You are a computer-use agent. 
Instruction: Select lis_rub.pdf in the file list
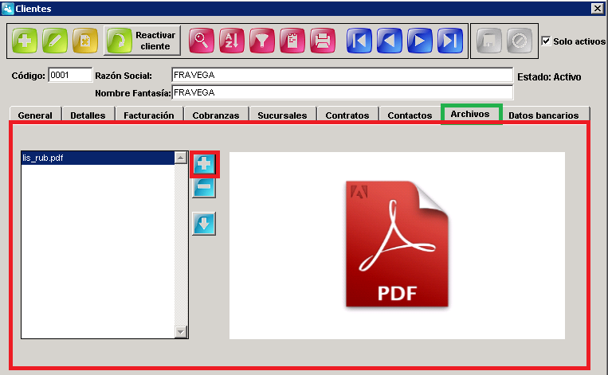[x=98, y=158]
